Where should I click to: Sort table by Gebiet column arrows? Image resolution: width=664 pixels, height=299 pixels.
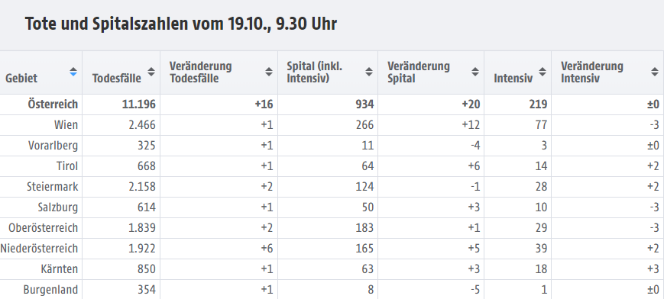[73, 72]
